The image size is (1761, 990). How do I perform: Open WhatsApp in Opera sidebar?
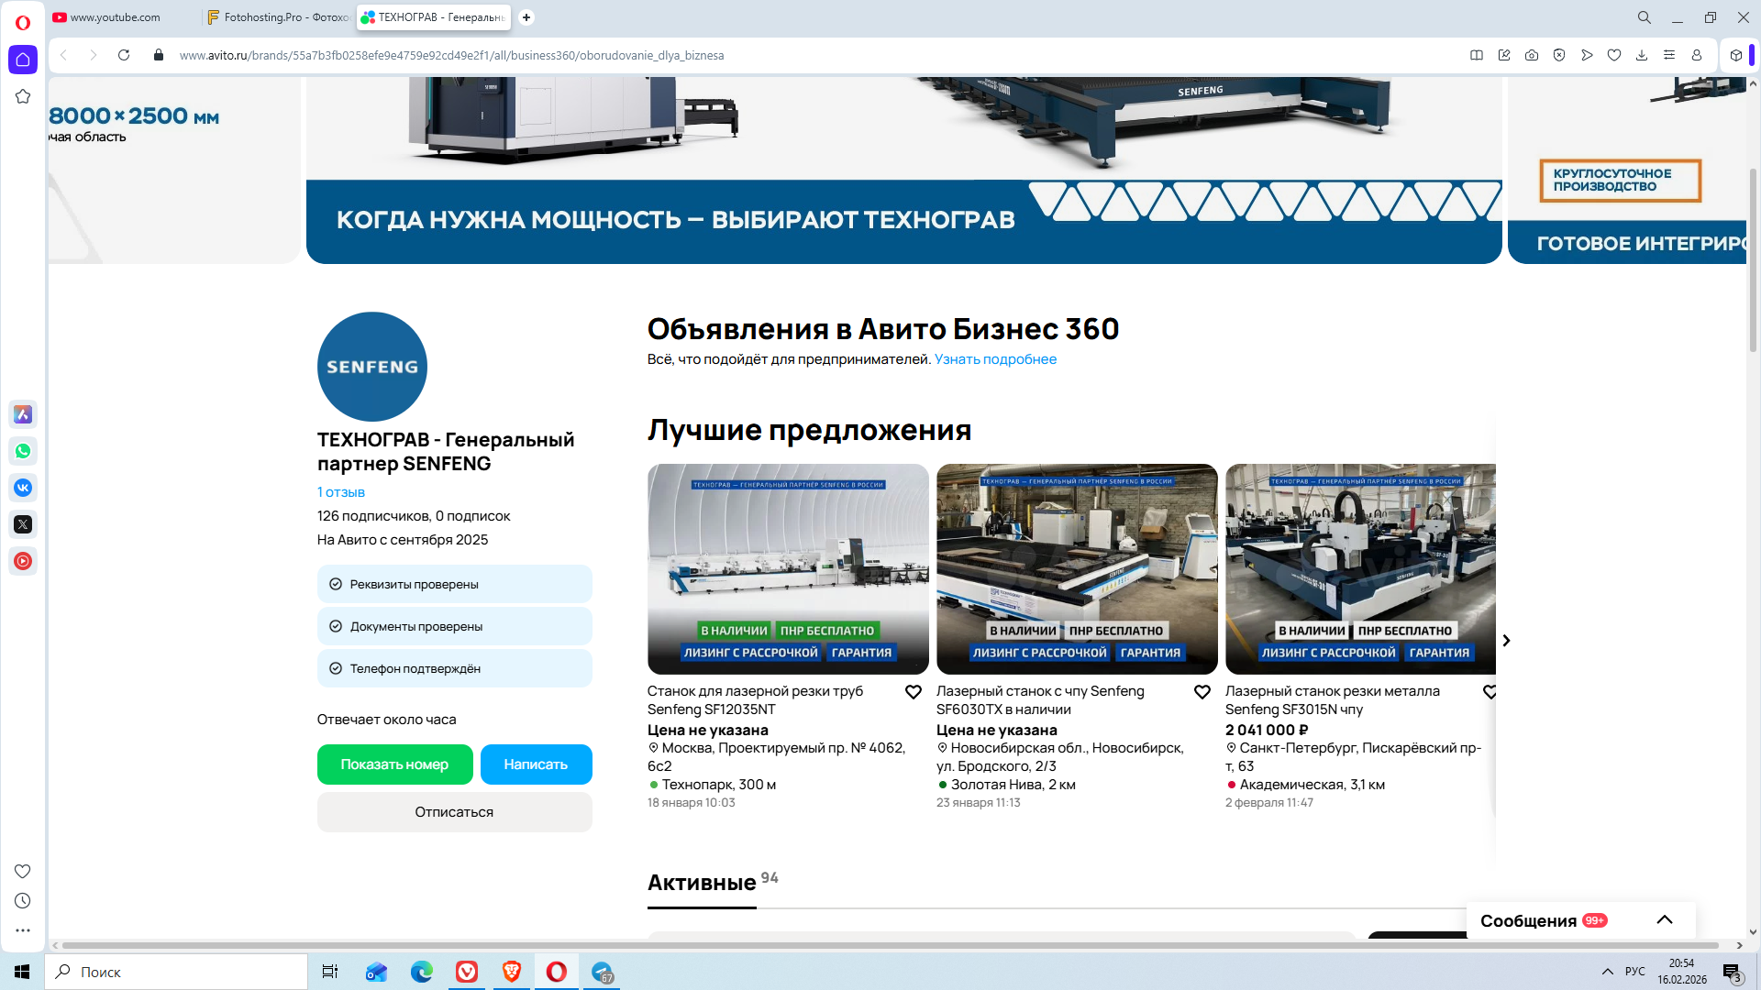[23, 451]
